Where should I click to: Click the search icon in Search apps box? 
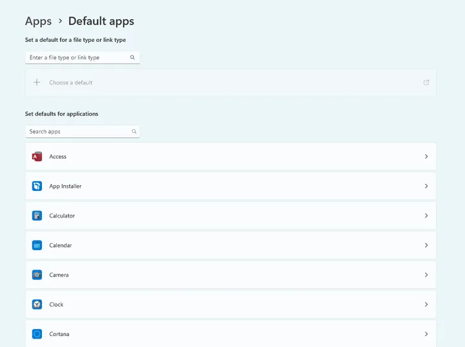point(134,132)
